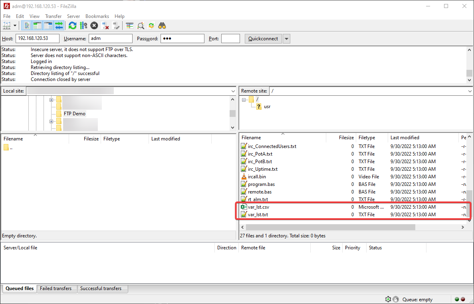The height and width of the screenshot is (304, 474).
Task: Open the Site Manager
Action: (x=7, y=26)
